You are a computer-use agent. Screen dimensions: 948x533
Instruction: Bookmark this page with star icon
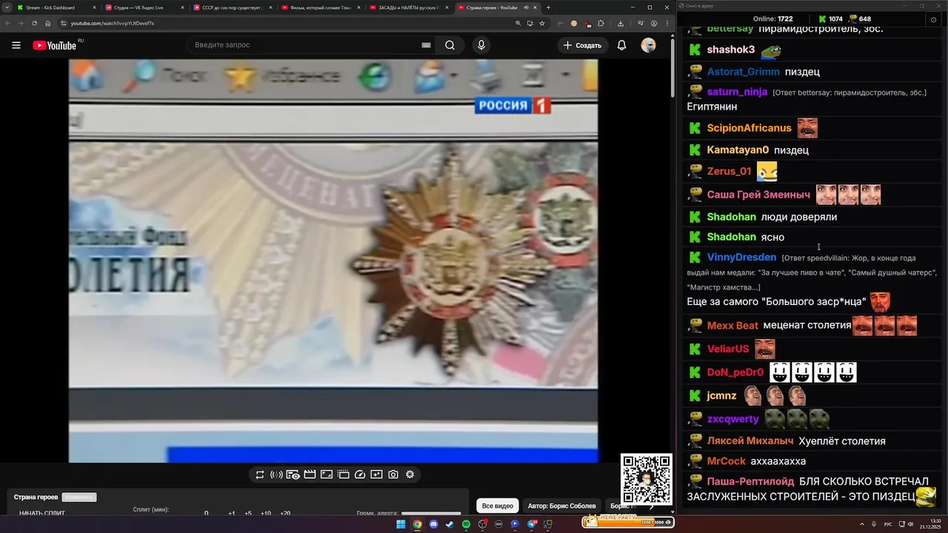(x=542, y=23)
